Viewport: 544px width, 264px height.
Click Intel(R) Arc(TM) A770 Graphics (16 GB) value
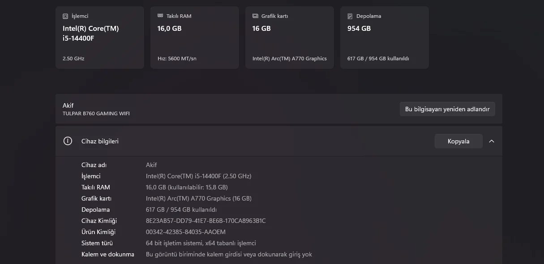[x=199, y=198]
